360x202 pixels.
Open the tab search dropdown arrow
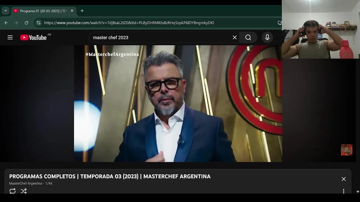click(6, 11)
